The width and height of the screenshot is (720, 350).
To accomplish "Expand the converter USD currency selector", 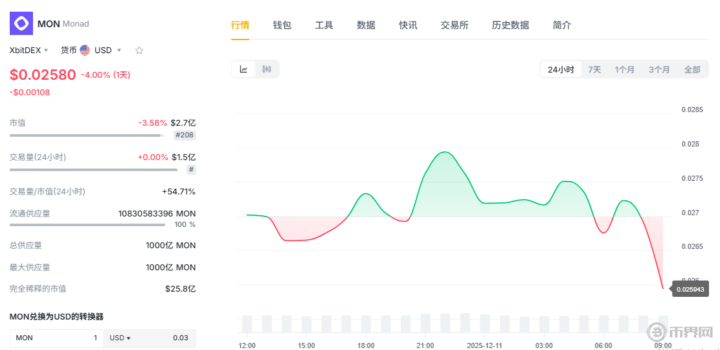I will tap(120, 338).
